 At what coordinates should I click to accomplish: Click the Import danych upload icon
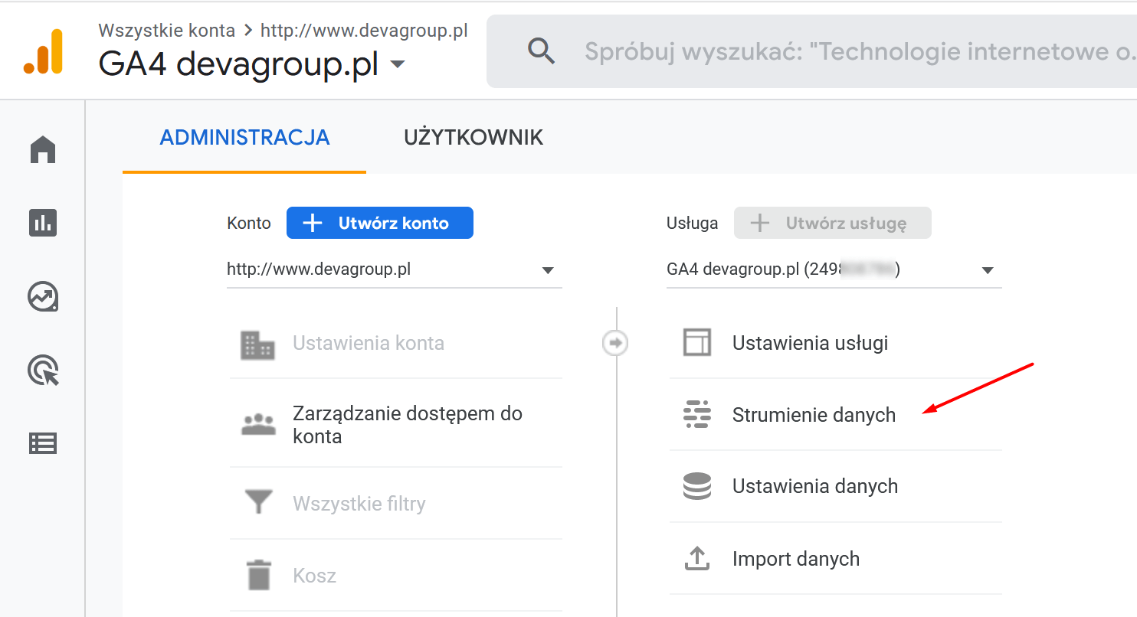pyautogui.click(x=697, y=559)
